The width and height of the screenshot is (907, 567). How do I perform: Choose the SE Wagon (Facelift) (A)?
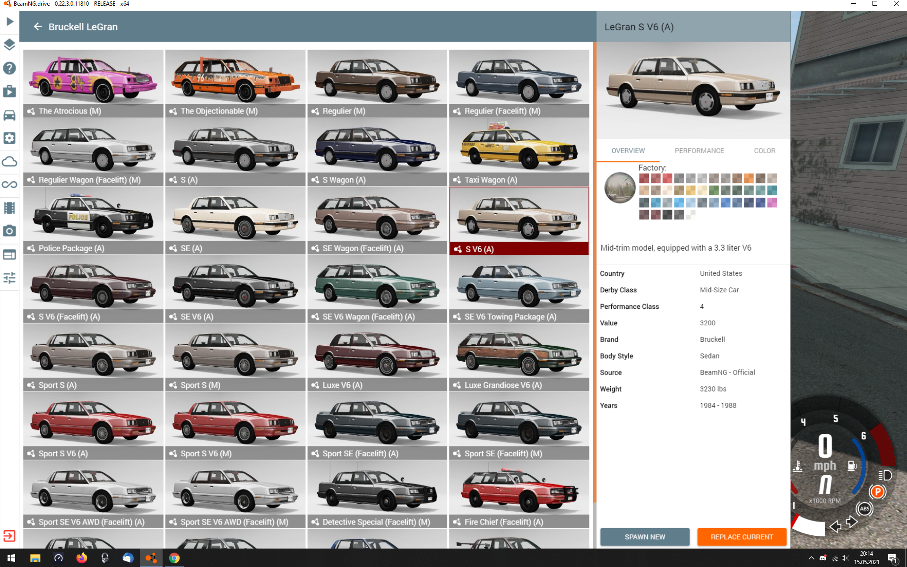(x=377, y=220)
